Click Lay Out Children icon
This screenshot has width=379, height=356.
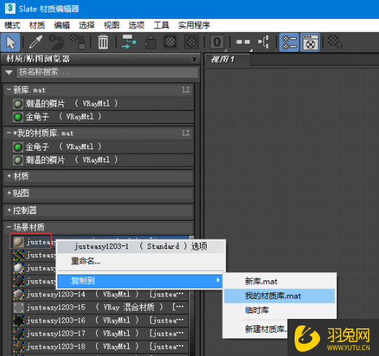(x=264, y=42)
